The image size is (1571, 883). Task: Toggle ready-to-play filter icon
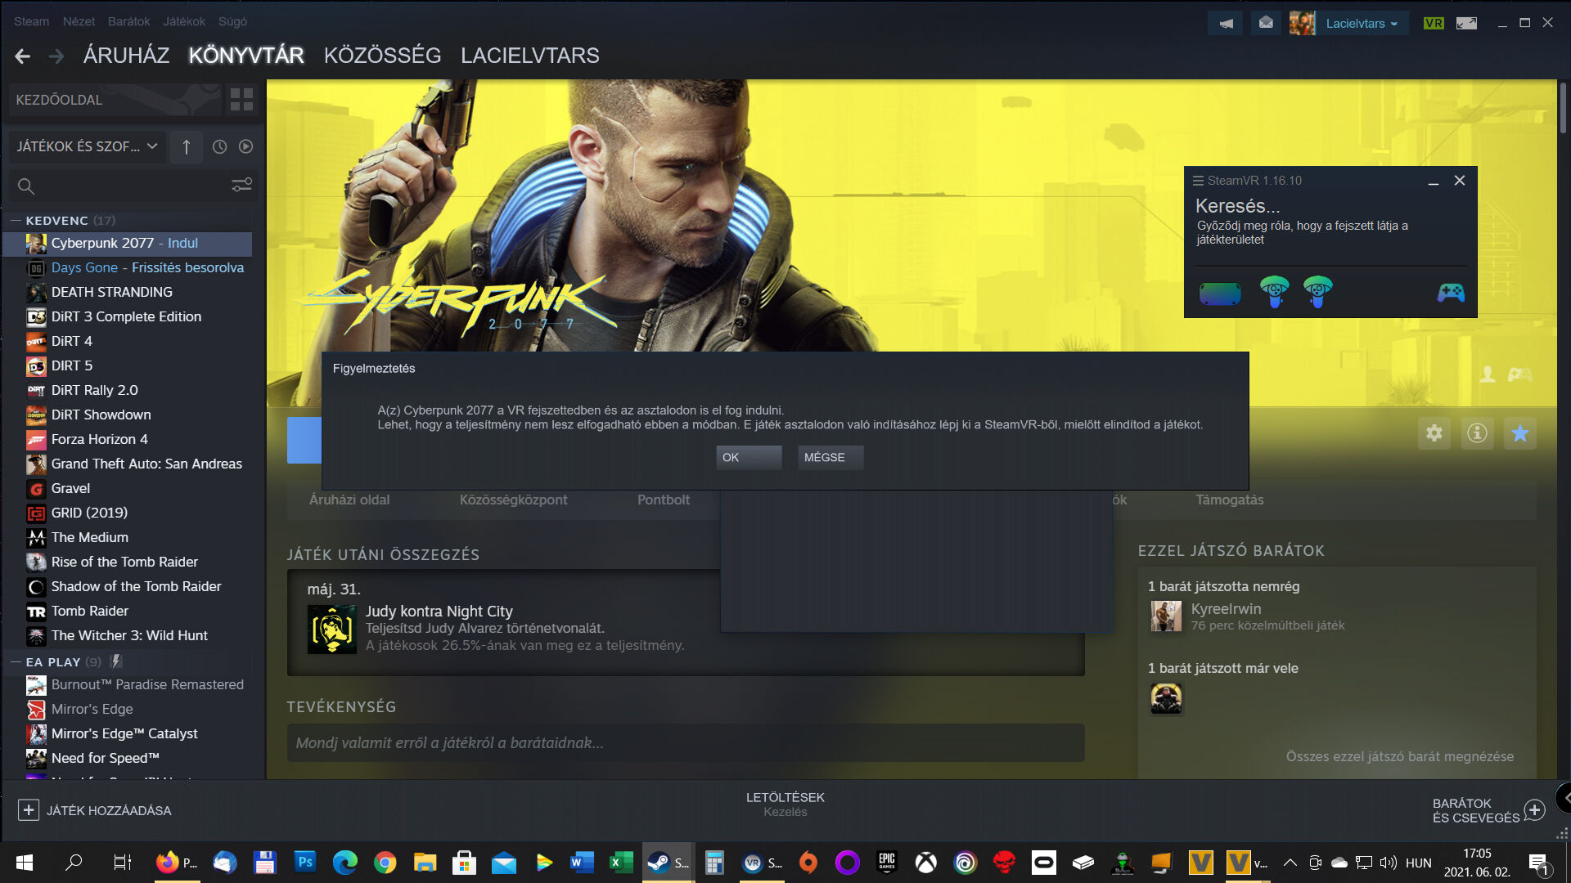click(x=245, y=146)
